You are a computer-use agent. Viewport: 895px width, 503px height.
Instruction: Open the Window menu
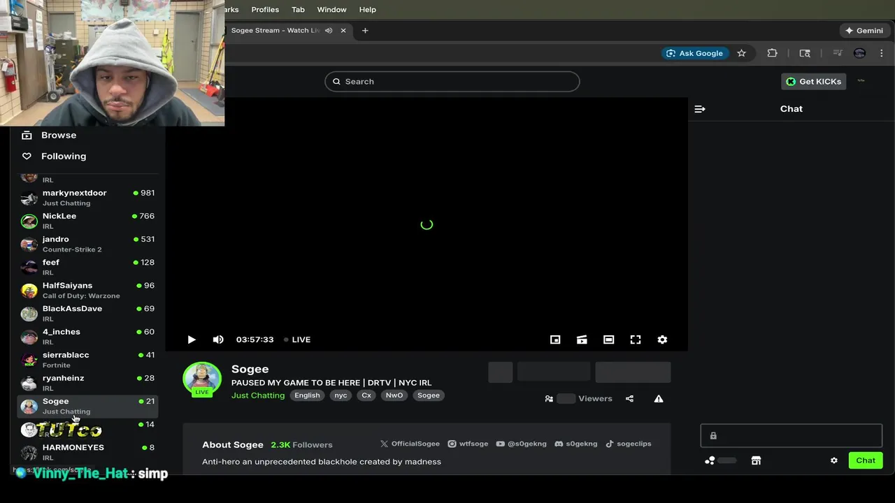331,10
